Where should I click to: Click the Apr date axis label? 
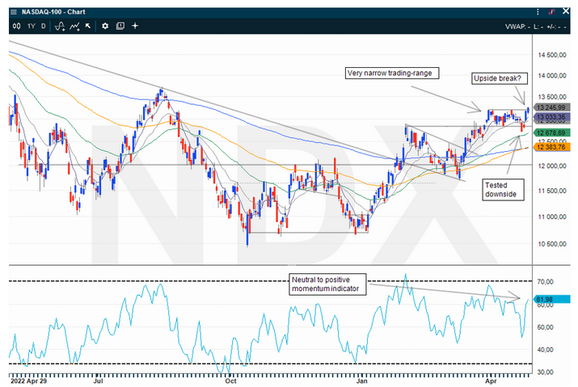pos(491,381)
